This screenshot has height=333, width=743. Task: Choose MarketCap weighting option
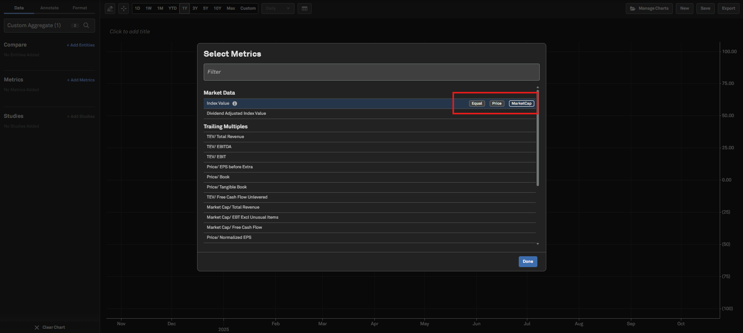[521, 104]
